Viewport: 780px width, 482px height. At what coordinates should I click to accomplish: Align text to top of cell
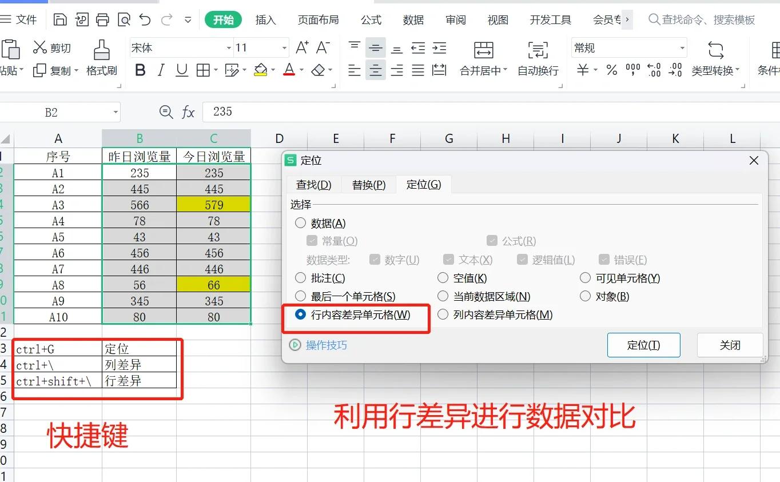pyautogui.click(x=355, y=47)
